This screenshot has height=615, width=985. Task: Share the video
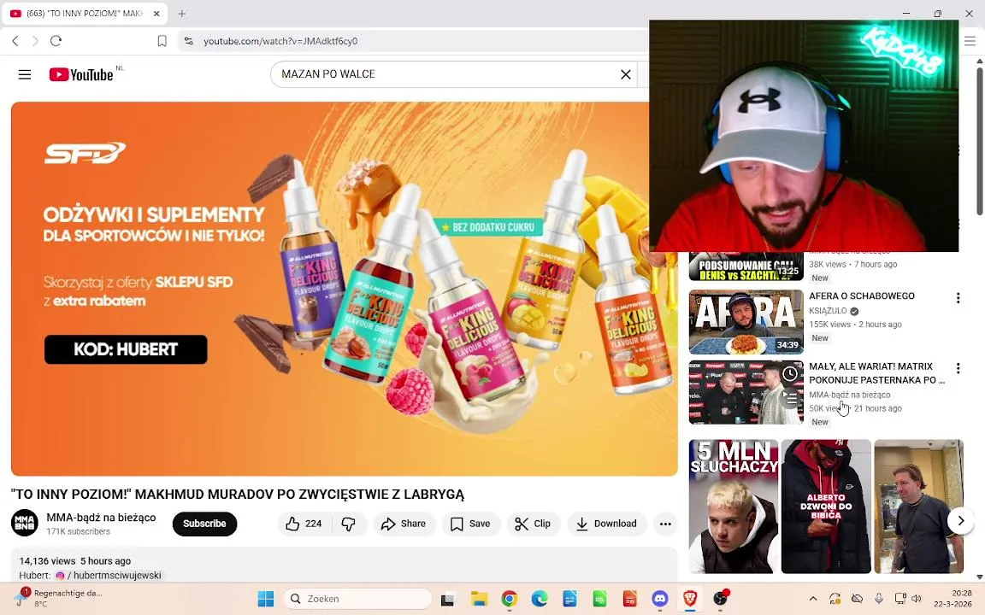(x=404, y=524)
